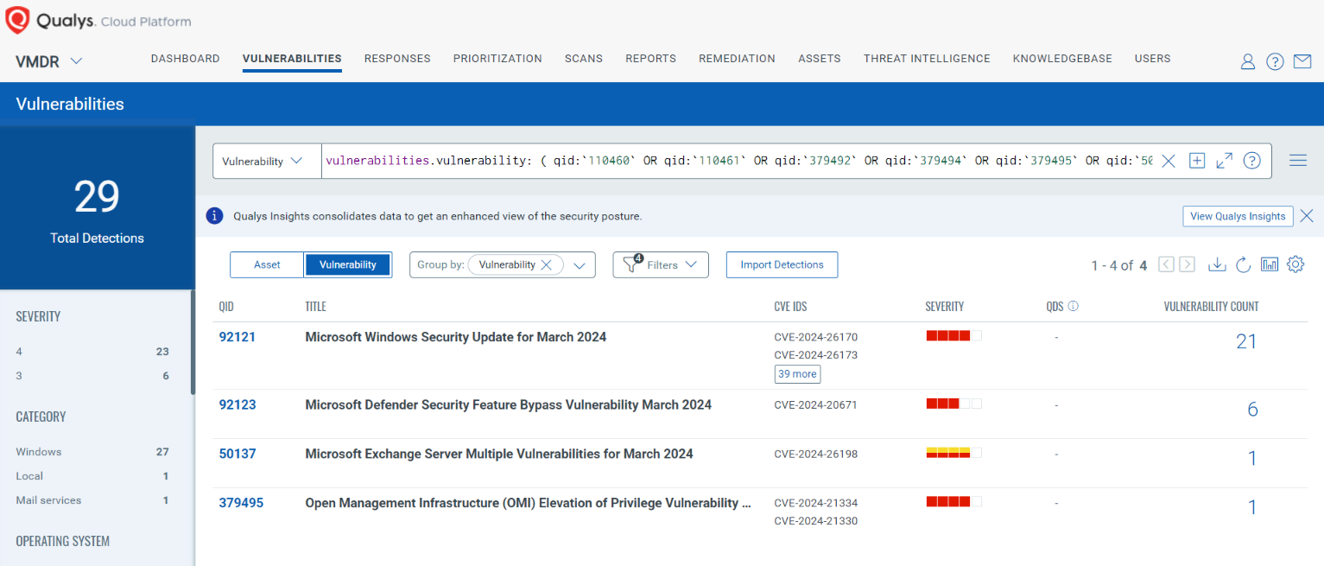Click the severity bar for QID 92121
Image resolution: width=1324 pixels, height=566 pixels.
pyautogui.click(x=953, y=336)
